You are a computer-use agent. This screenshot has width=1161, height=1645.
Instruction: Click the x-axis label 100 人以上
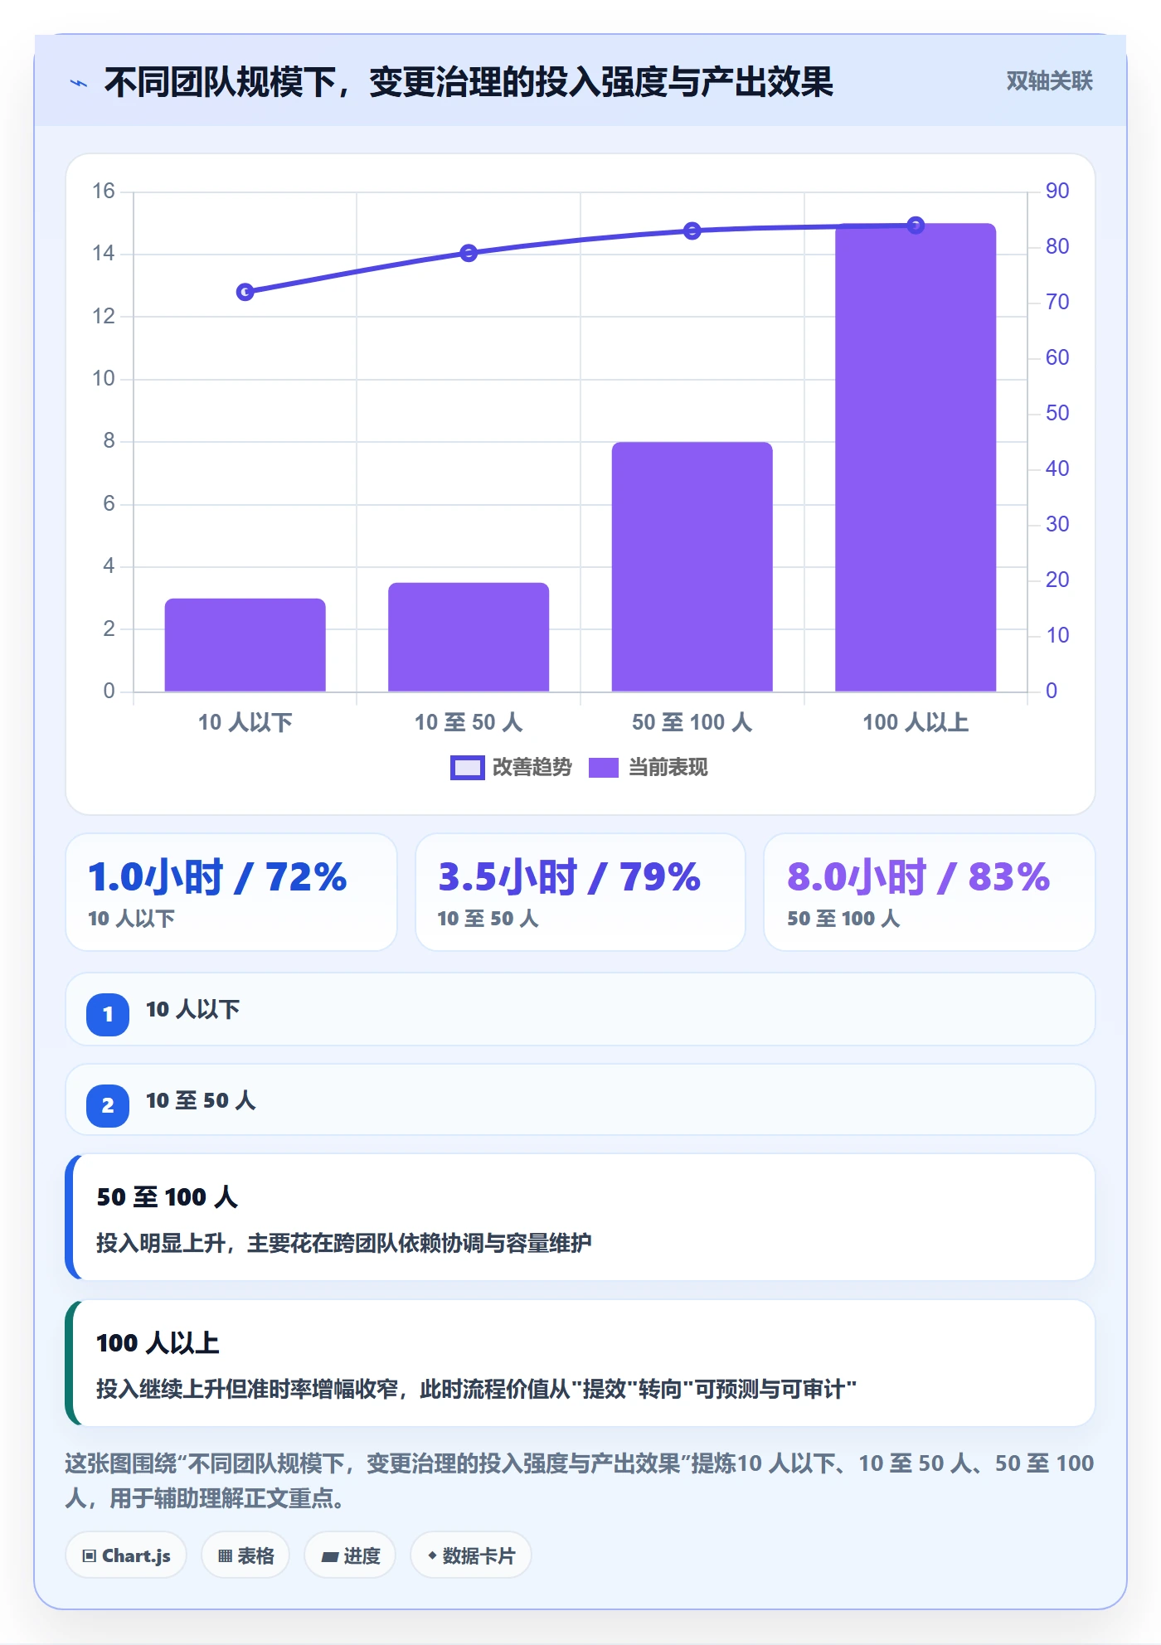916,722
